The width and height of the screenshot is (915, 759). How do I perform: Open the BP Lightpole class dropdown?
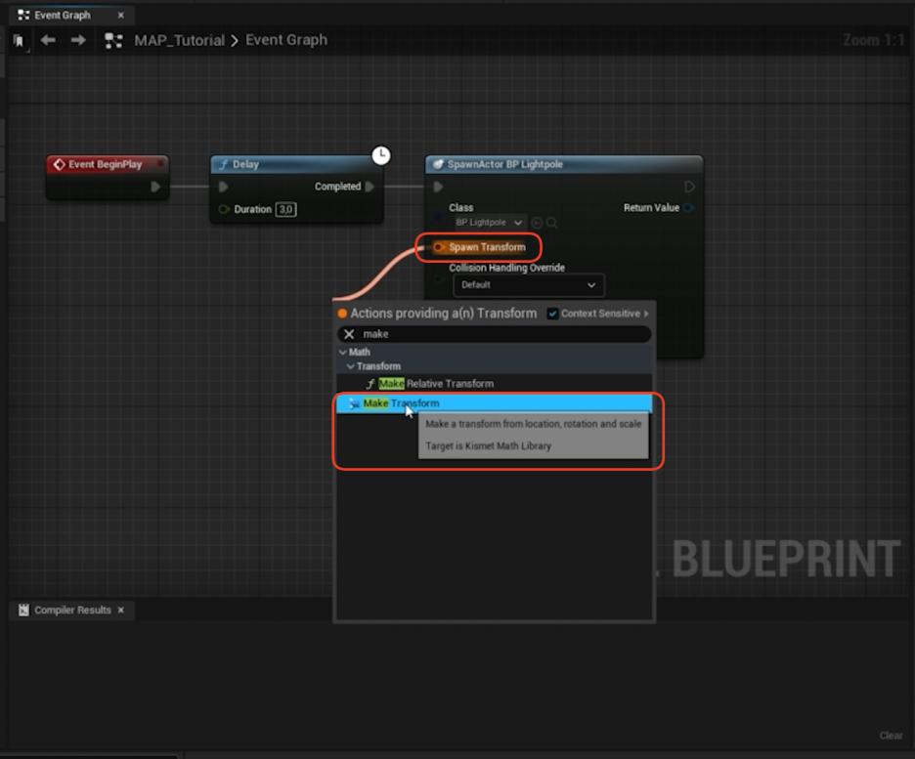click(489, 223)
